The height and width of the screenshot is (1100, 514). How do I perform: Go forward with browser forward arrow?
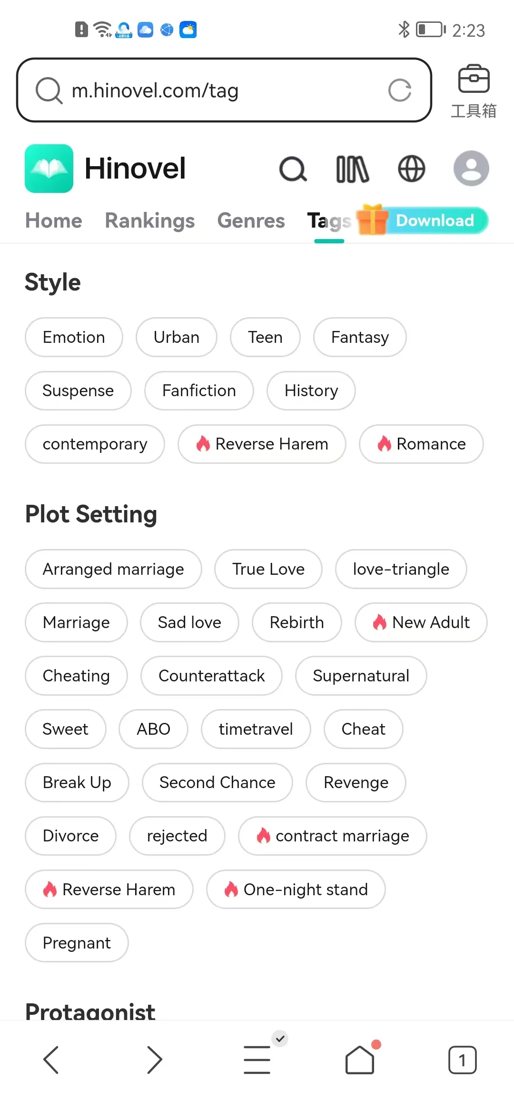point(154,1060)
